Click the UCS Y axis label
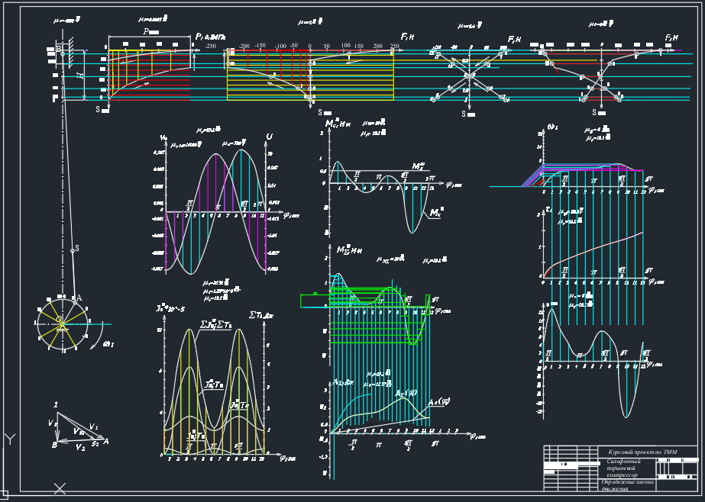The width and height of the screenshot is (705, 502). pos(9,439)
